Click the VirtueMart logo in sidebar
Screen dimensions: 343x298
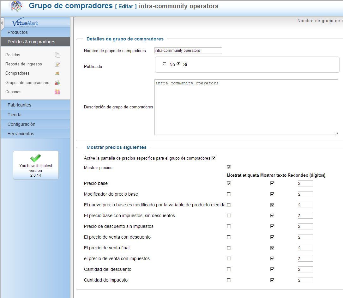coord(25,22)
